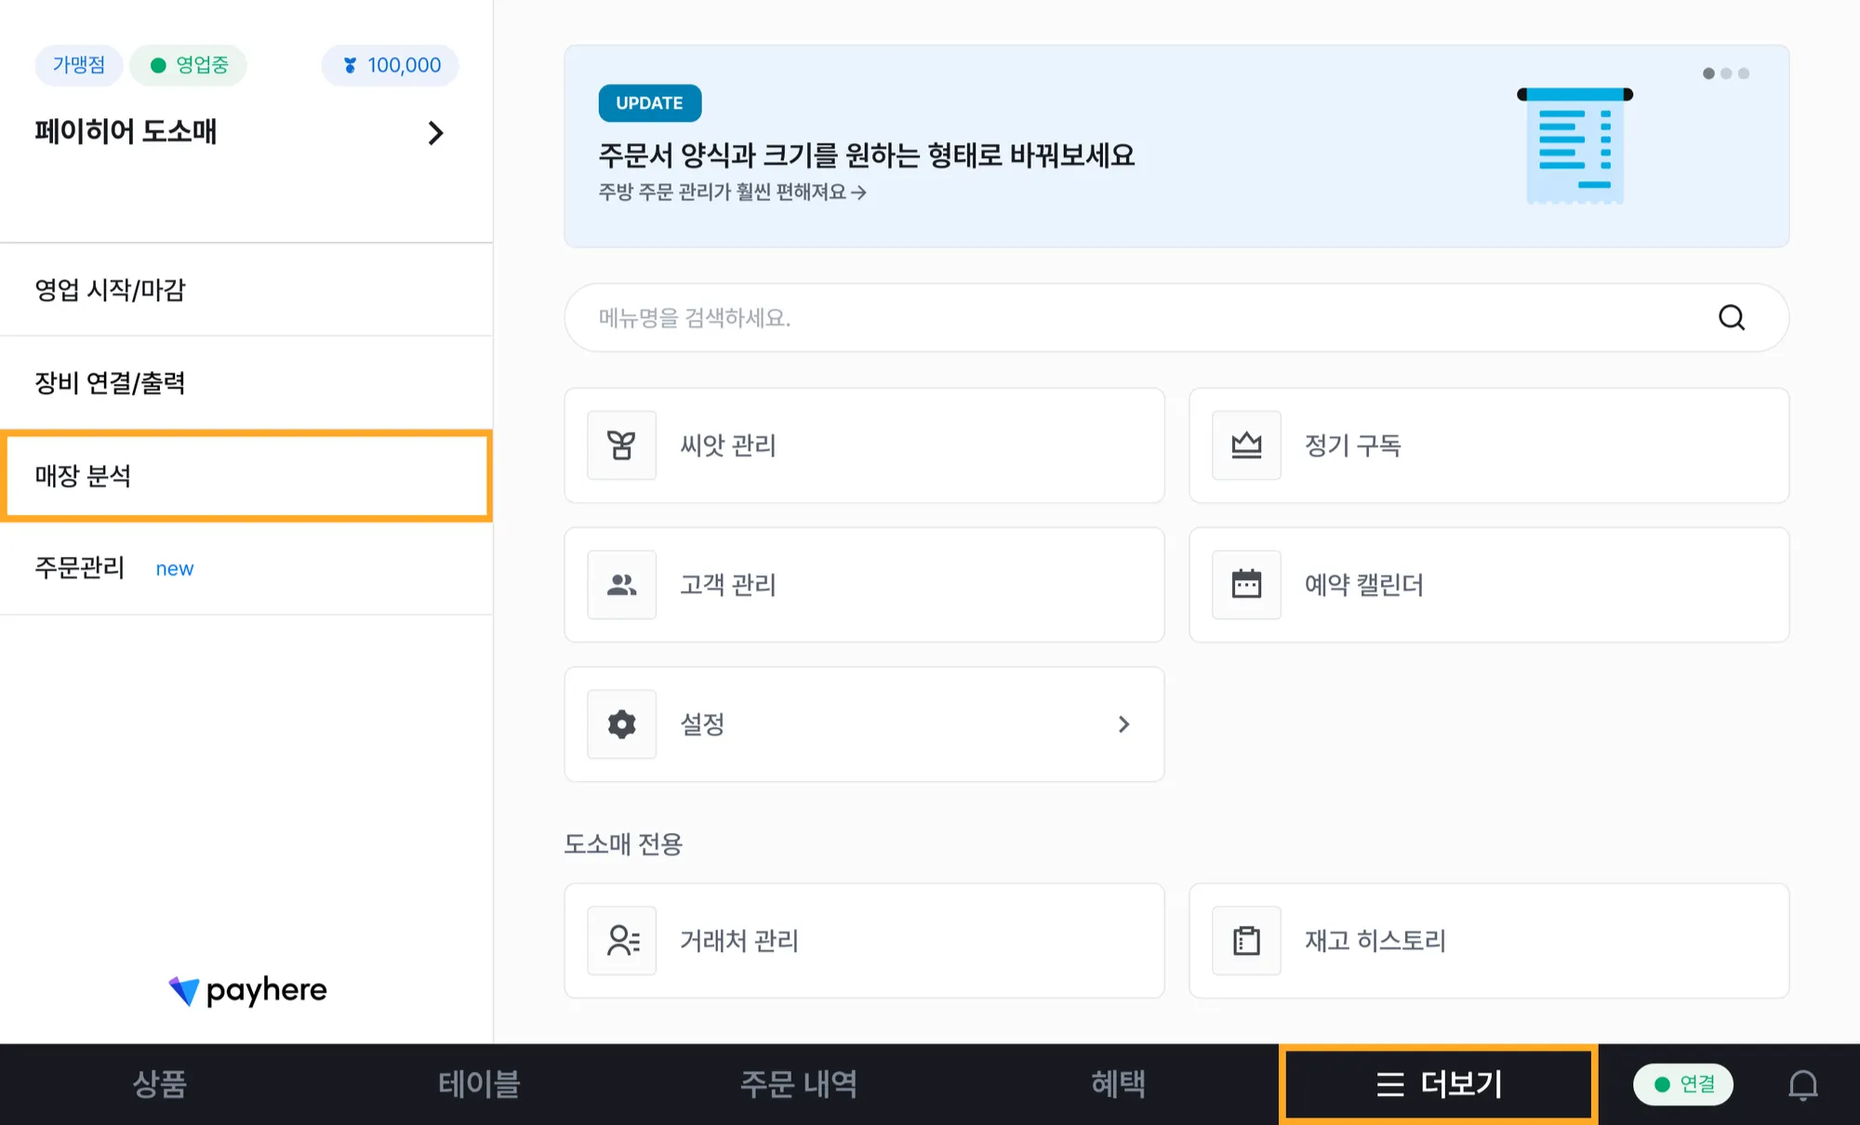Toggle the green 연결 connection status

click(1683, 1084)
